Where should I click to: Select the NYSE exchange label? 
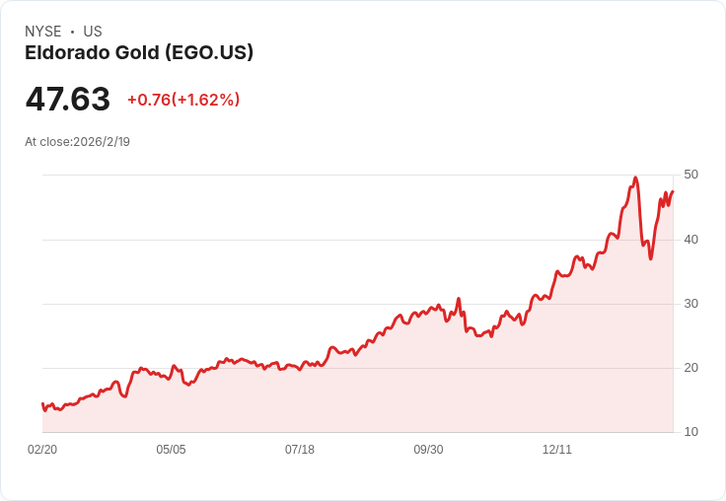pyautogui.click(x=43, y=32)
